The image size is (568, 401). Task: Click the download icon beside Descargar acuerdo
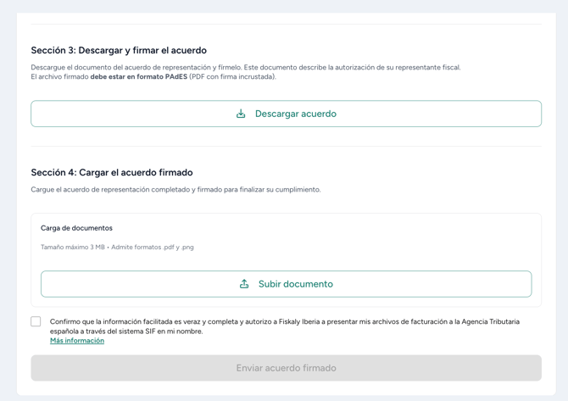241,114
